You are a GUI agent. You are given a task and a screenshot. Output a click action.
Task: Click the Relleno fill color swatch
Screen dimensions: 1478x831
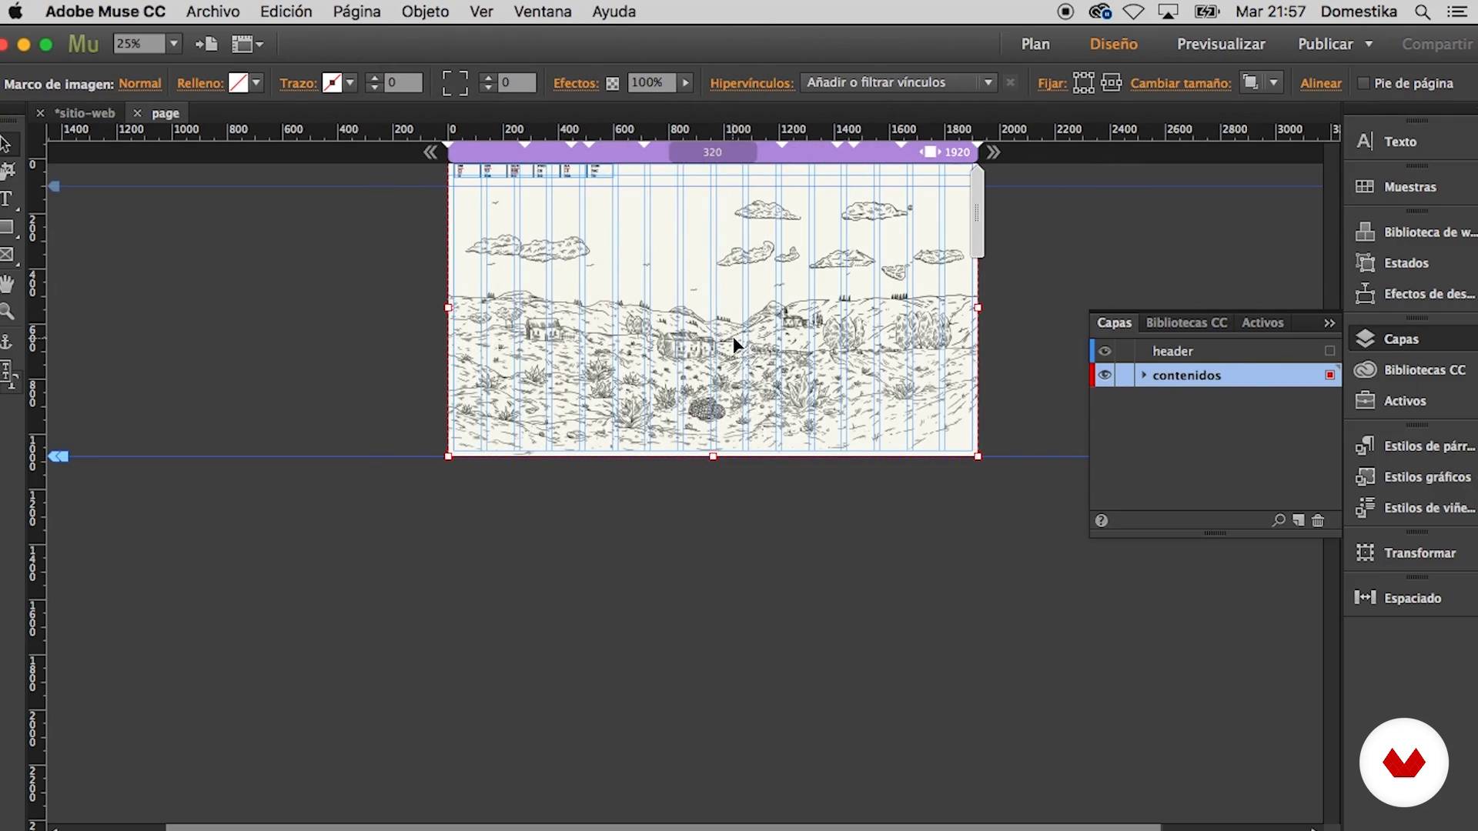point(239,82)
